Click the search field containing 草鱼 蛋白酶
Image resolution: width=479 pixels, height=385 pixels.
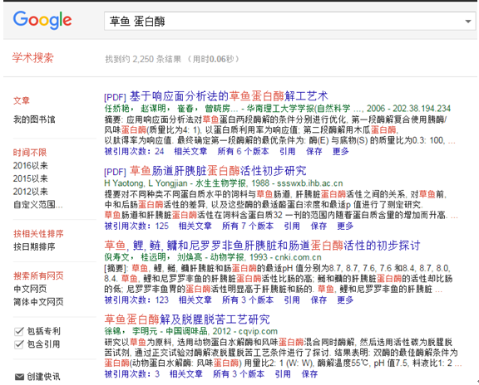click(x=289, y=22)
